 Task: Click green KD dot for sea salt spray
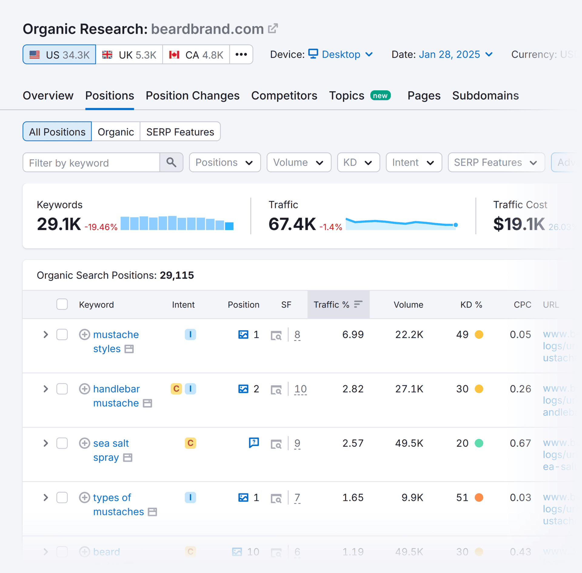coord(479,443)
